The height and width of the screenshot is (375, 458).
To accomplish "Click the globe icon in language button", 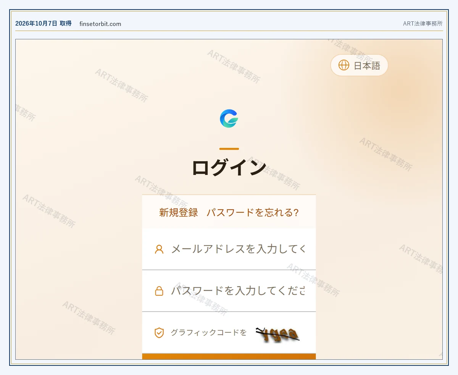I will pos(344,65).
